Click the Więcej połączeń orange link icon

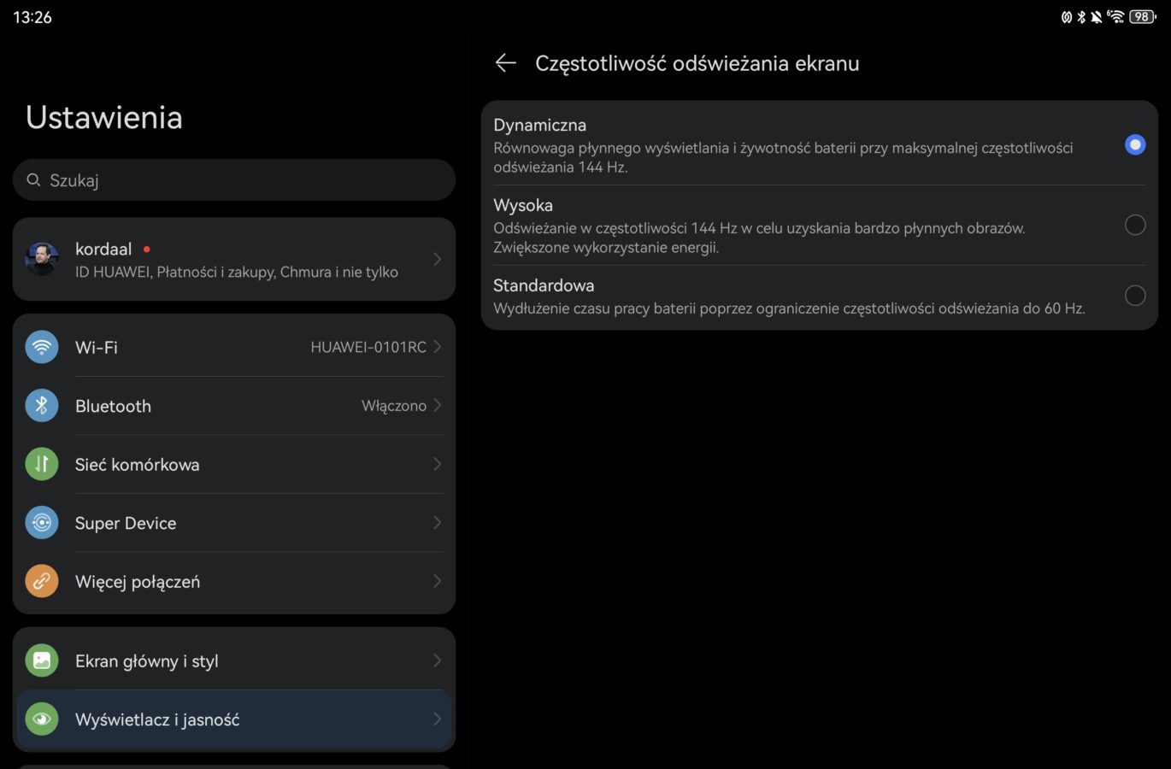(x=42, y=581)
